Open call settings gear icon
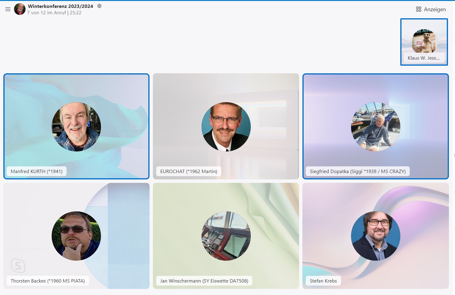Image resolution: width=455 pixels, height=295 pixels. click(x=99, y=6)
